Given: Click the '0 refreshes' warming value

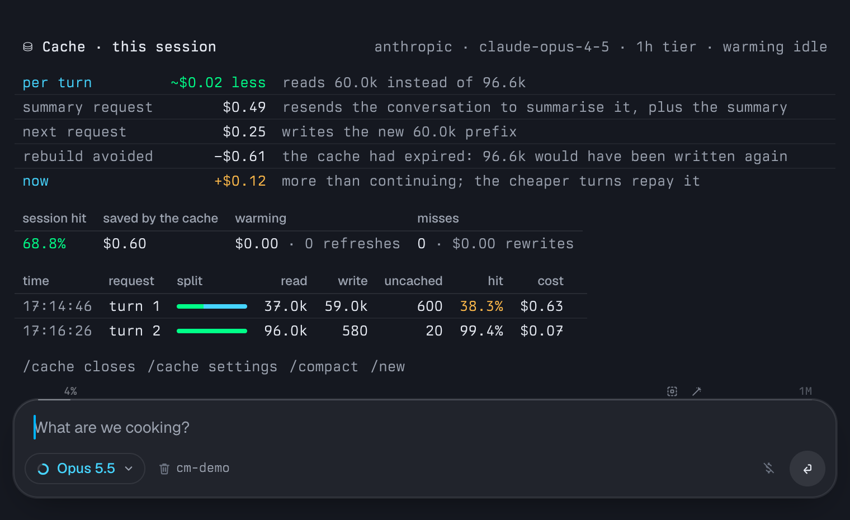Looking at the screenshot, I should pyautogui.click(x=352, y=244).
